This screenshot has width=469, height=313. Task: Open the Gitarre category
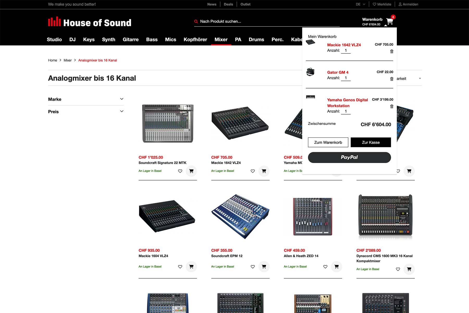pos(131,39)
